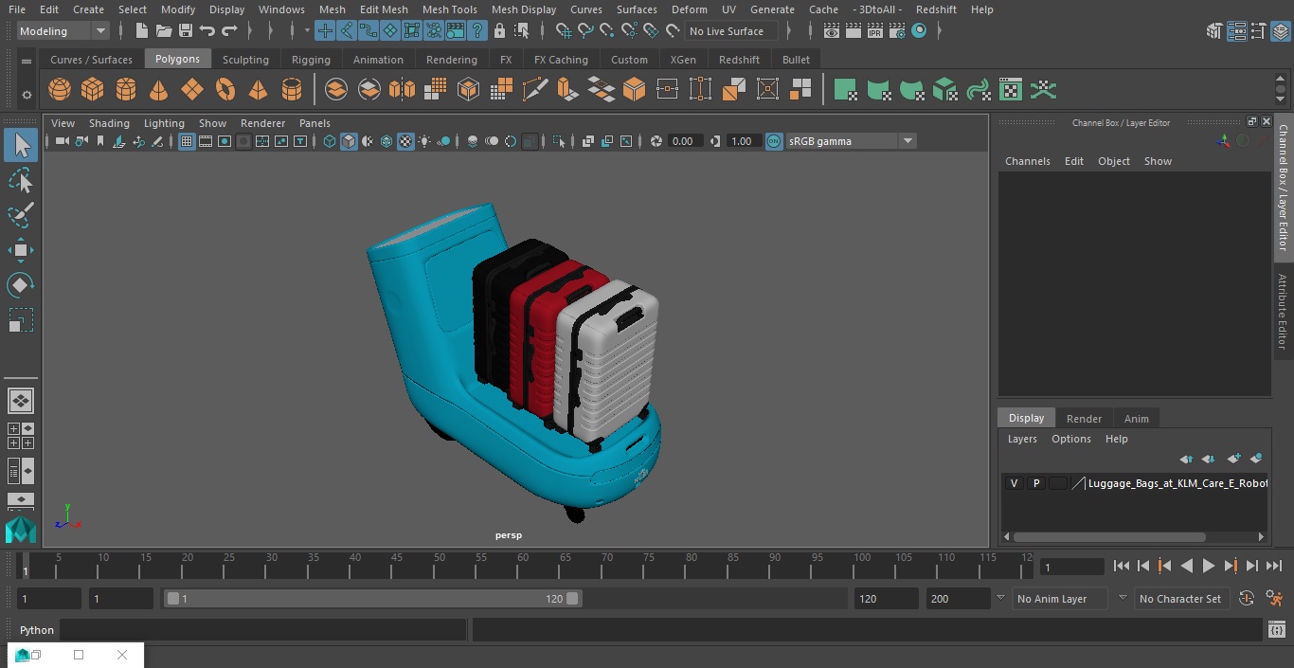Toggle V visibility for Luggage_Bags layer
The width and height of the screenshot is (1294, 668).
(1014, 483)
